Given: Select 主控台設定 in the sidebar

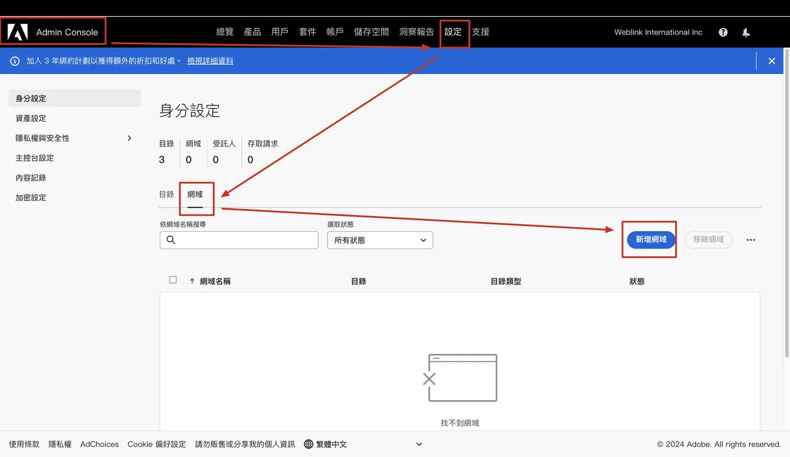Looking at the screenshot, I should (x=75, y=158).
